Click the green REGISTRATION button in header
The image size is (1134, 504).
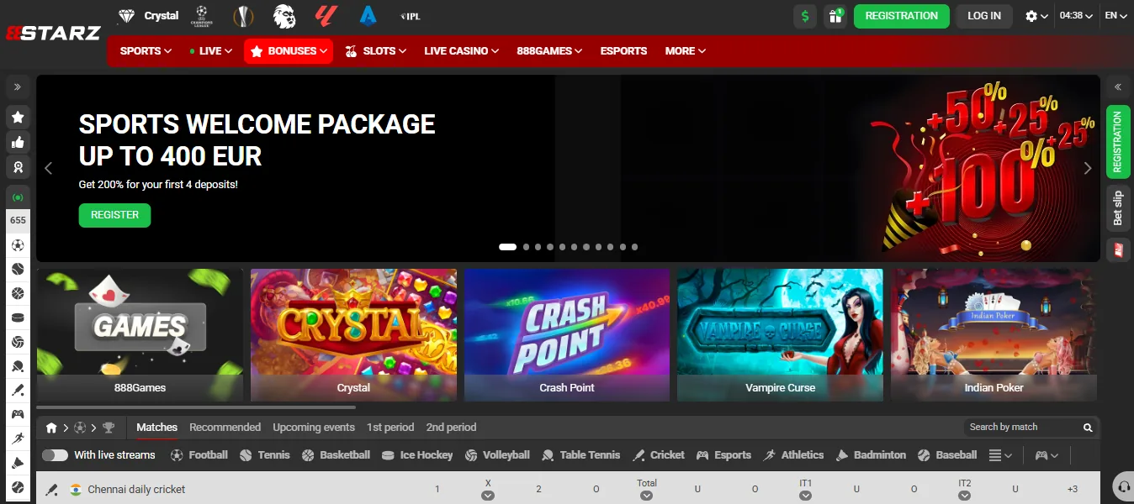coord(901,16)
